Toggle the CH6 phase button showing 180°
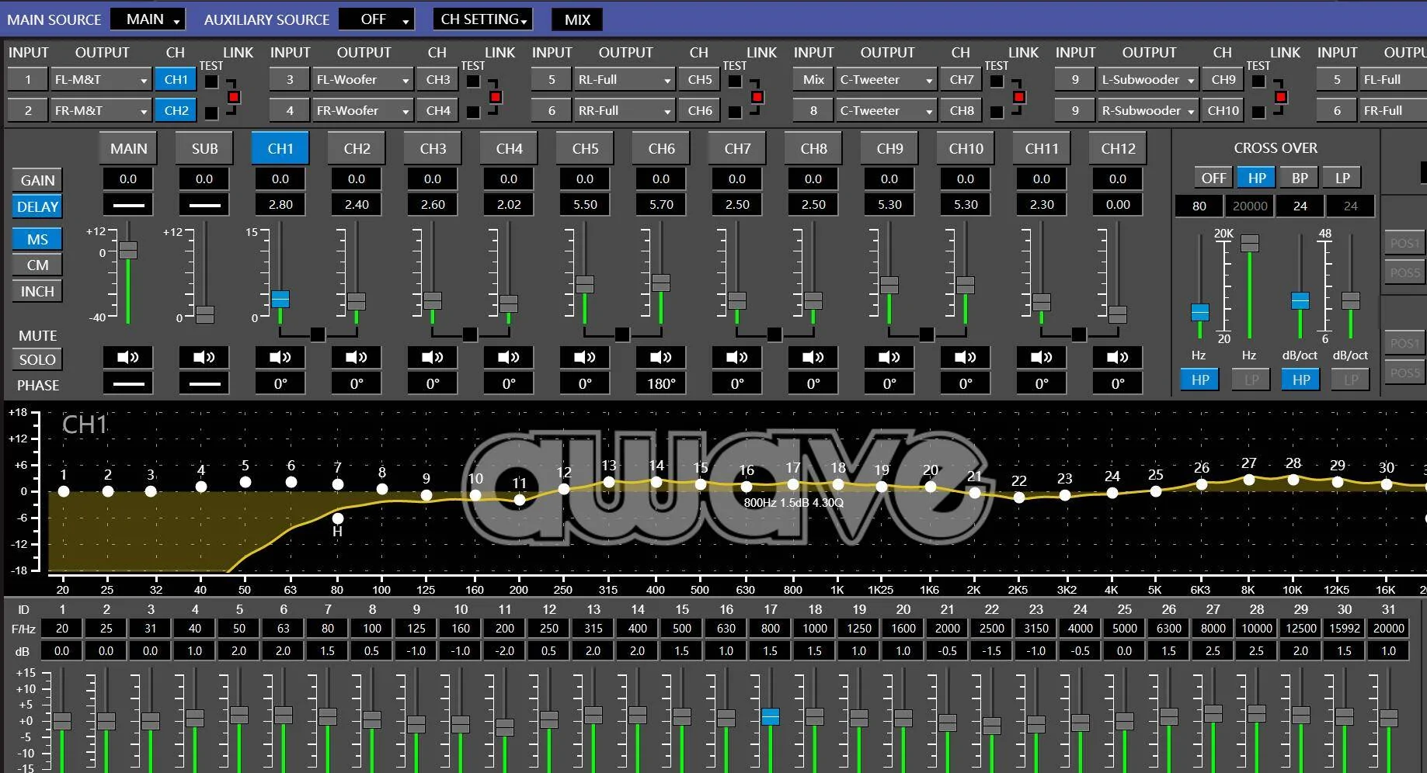The height and width of the screenshot is (773, 1427). [661, 383]
